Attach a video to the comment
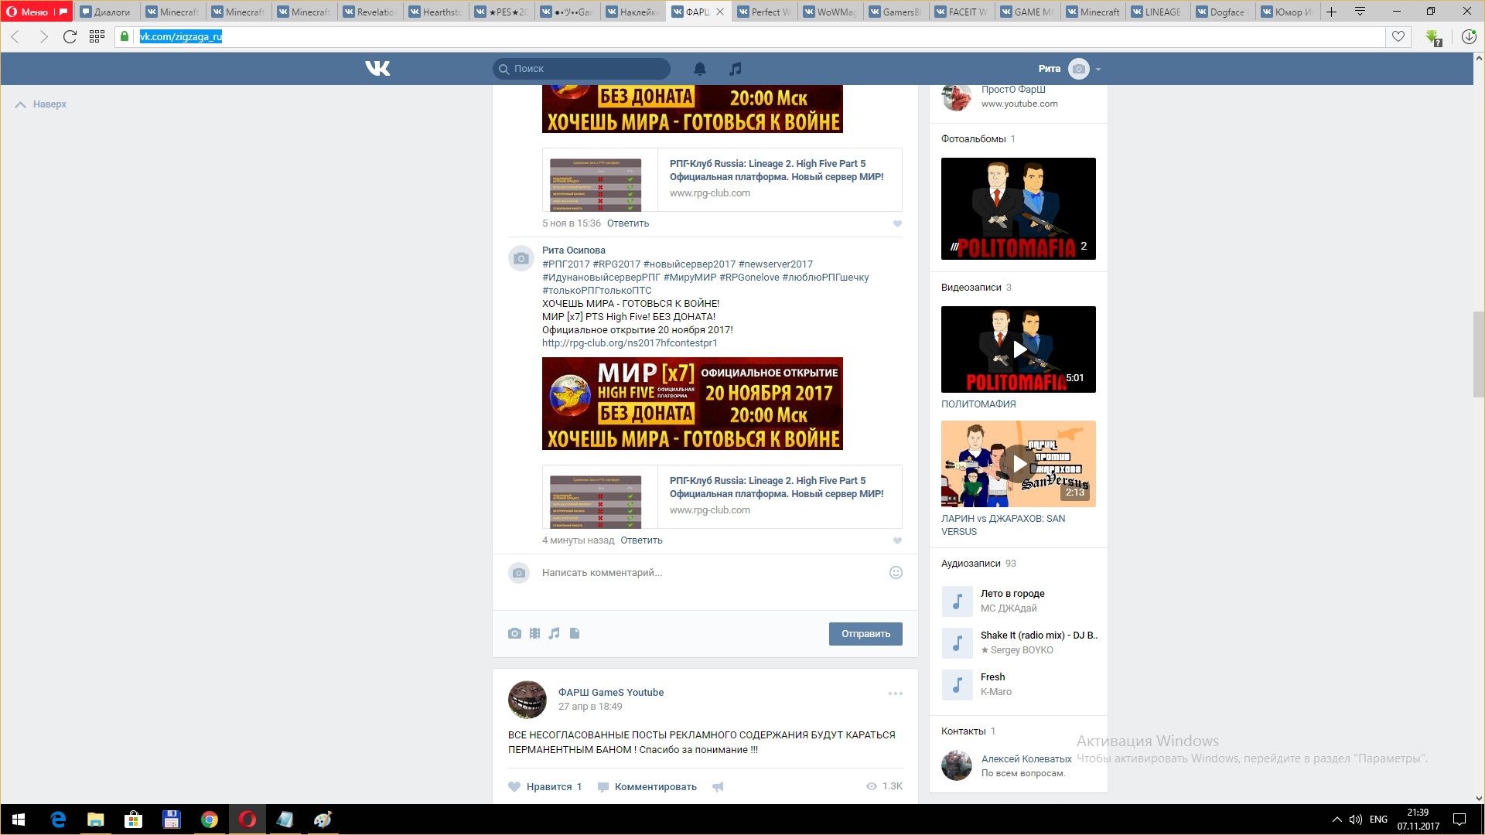The height and width of the screenshot is (835, 1485). pyautogui.click(x=534, y=633)
